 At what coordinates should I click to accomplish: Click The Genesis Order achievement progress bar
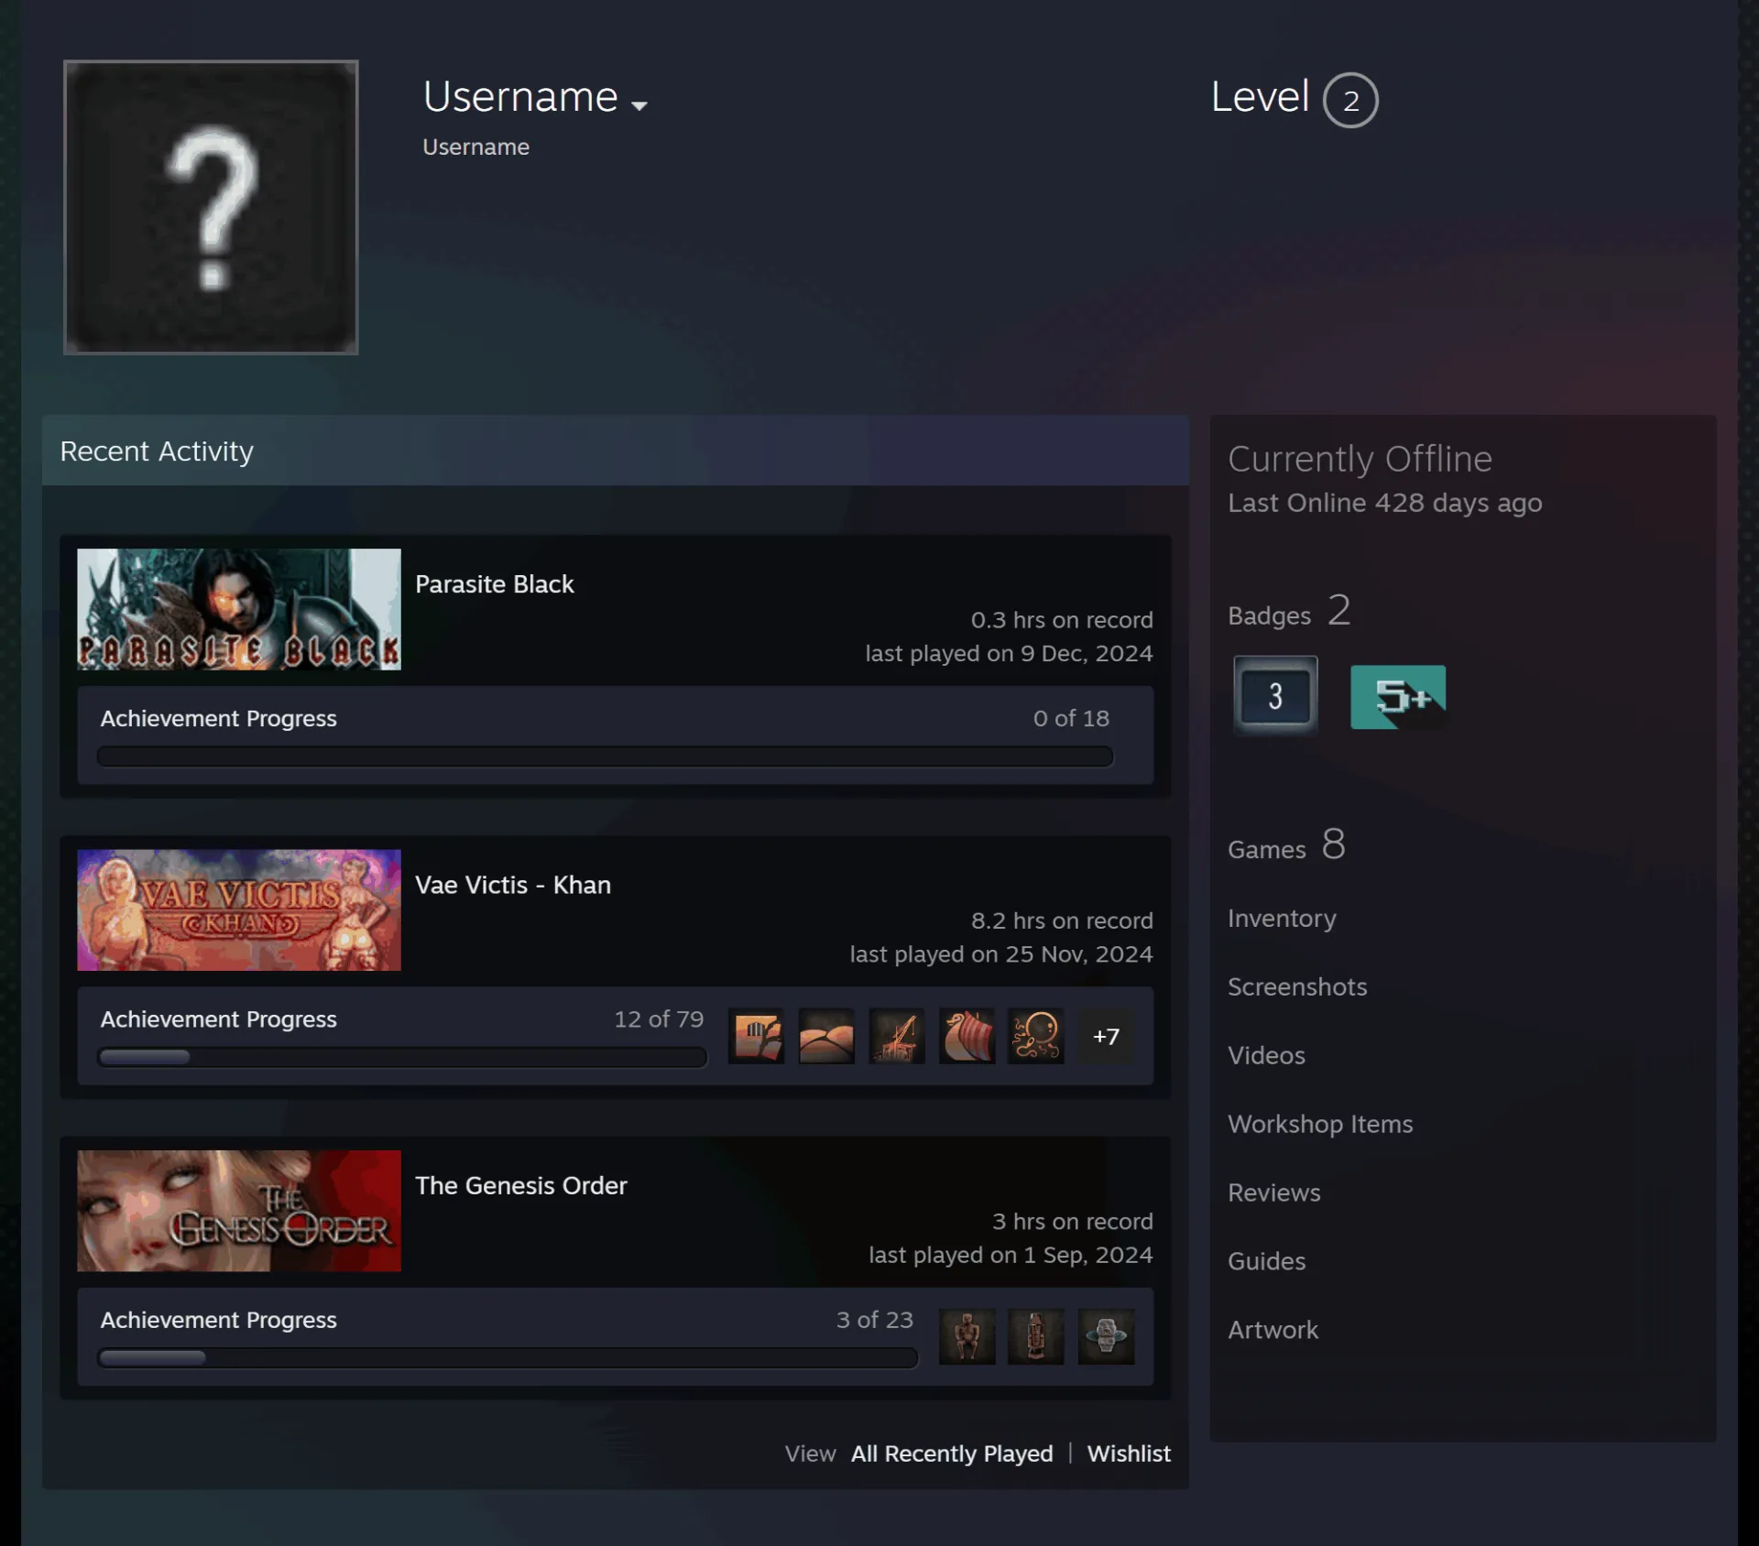(508, 1357)
